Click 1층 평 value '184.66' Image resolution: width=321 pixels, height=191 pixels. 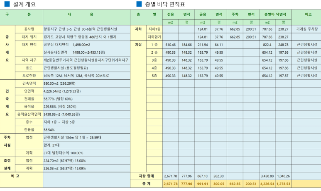(x=187, y=45)
